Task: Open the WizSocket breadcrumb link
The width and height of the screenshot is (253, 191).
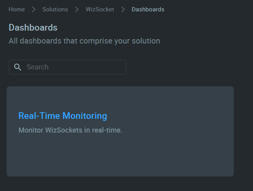Action: pos(100,9)
